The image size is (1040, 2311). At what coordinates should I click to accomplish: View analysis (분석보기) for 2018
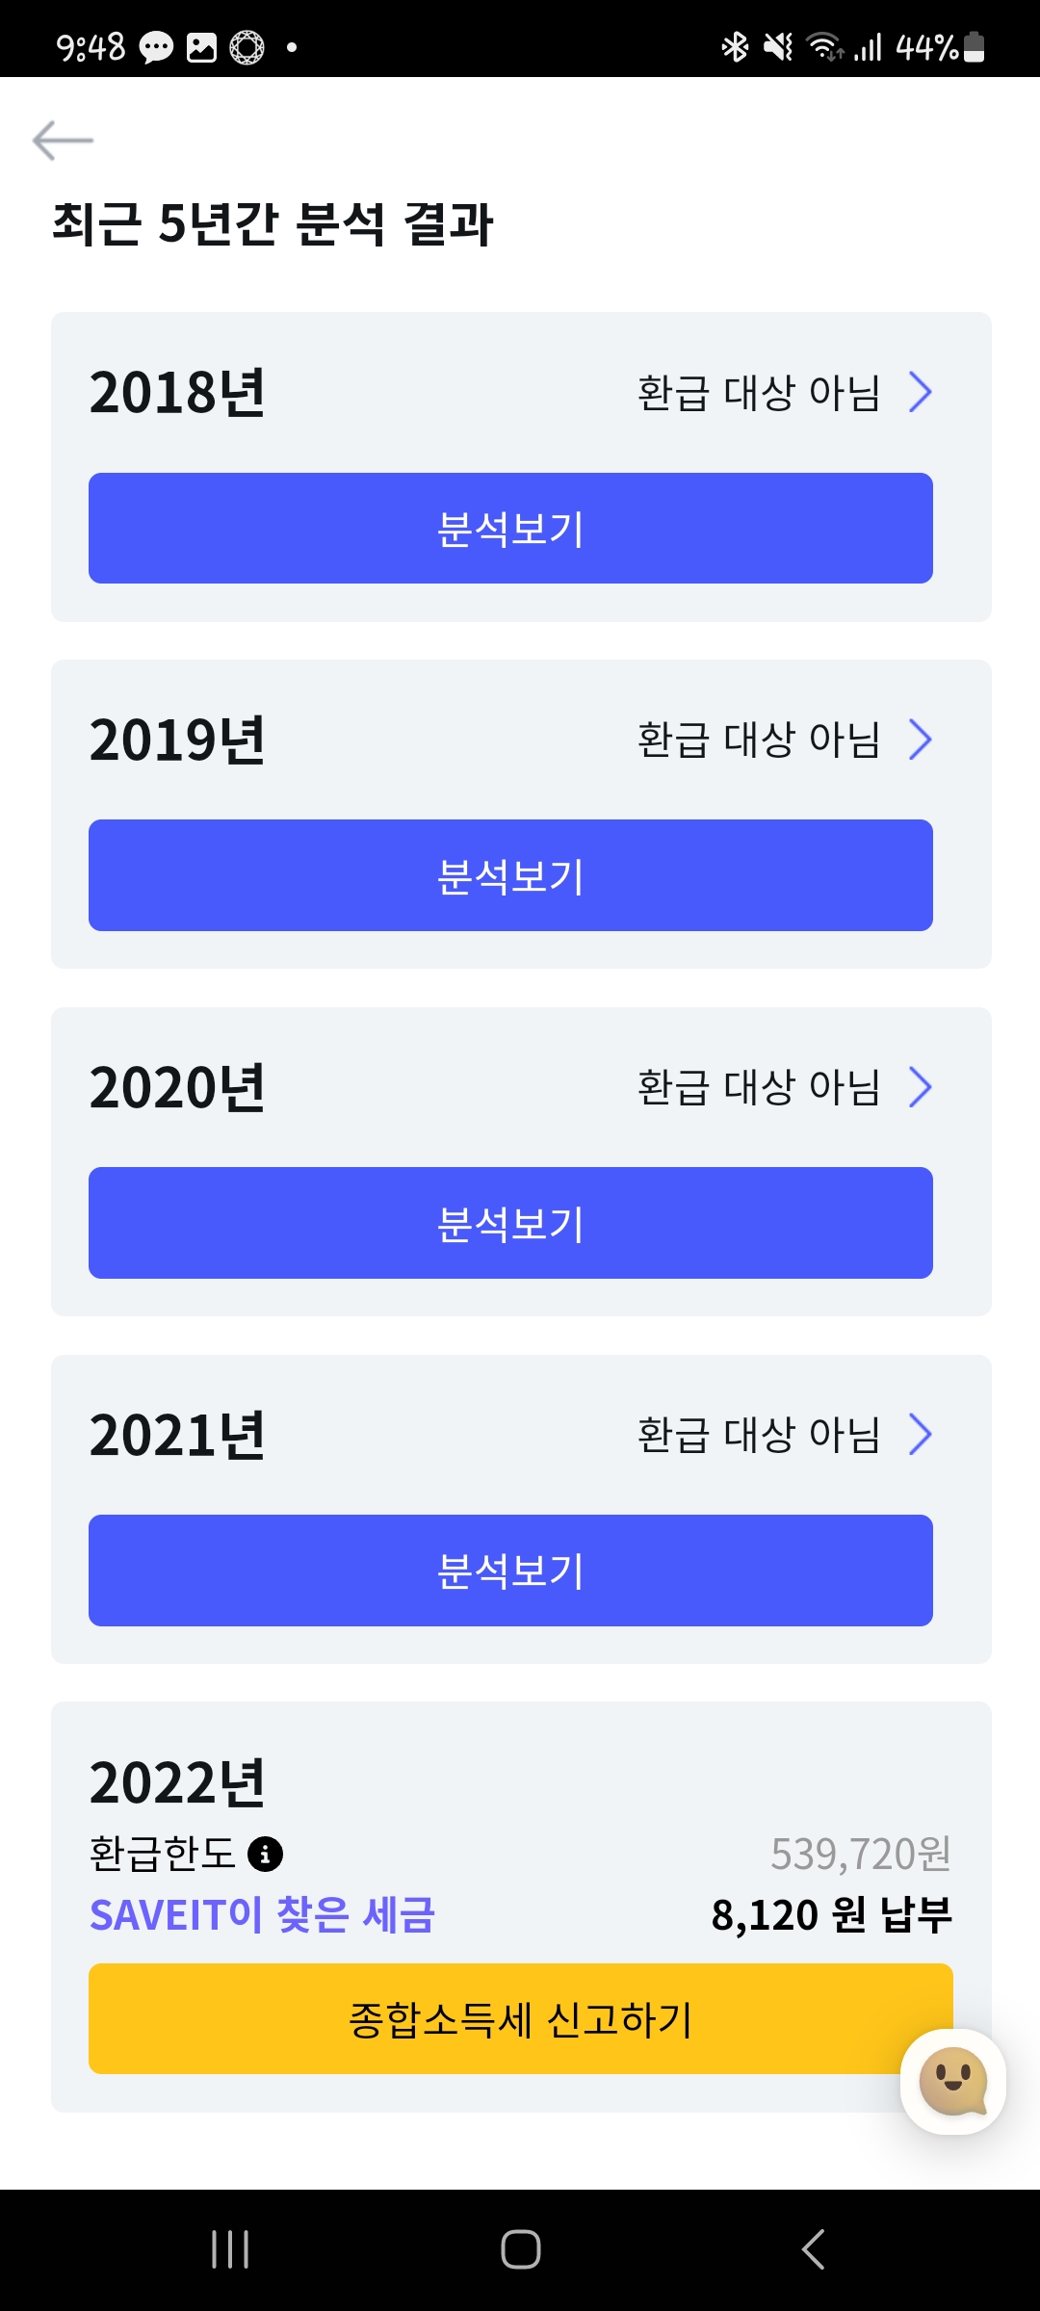[510, 529]
